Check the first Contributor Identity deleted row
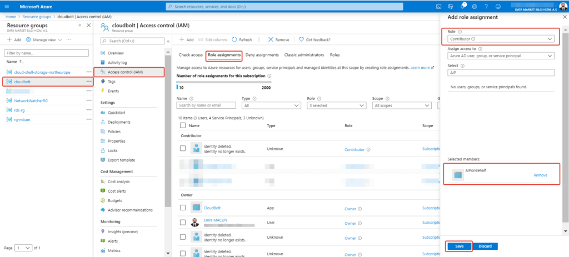The image size is (569, 257). pos(183,148)
